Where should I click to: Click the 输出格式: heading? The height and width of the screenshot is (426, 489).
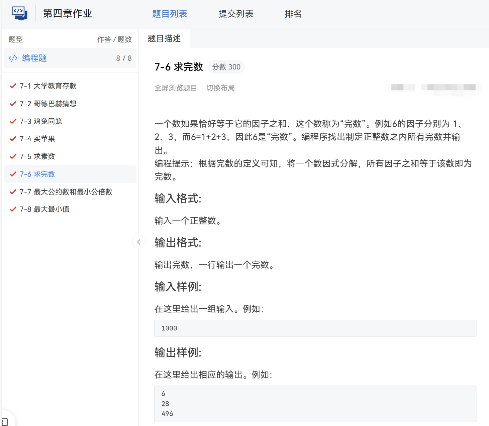coord(178,243)
